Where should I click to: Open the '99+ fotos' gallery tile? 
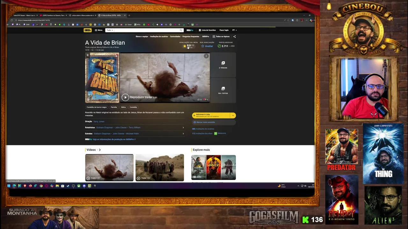(x=223, y=90)
